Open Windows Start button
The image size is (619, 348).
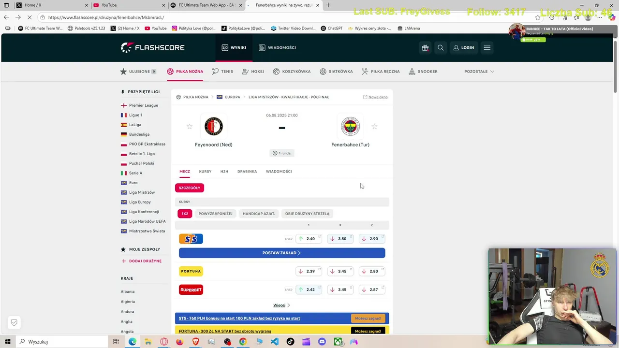coord(7,342)
